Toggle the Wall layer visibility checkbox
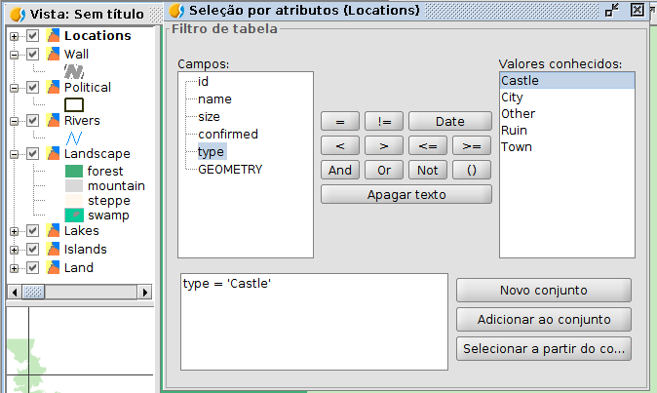This screenshot has height=393, width=657. [33, 55]
